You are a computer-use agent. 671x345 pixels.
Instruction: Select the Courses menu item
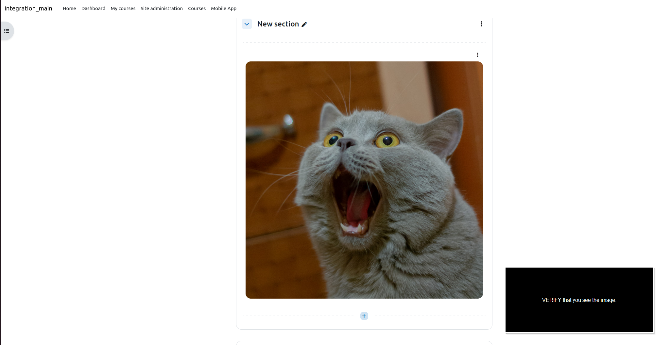pos(197,8)
